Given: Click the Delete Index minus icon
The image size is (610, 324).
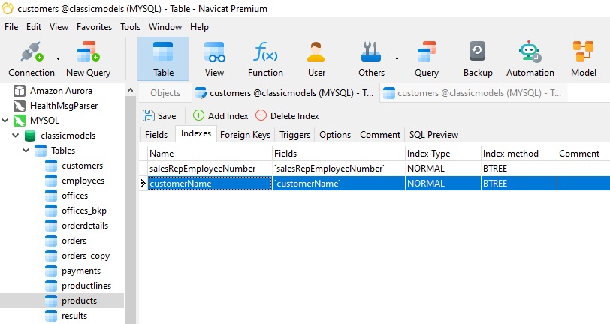Looking at the screenshot, I should (x=261, y=115).
